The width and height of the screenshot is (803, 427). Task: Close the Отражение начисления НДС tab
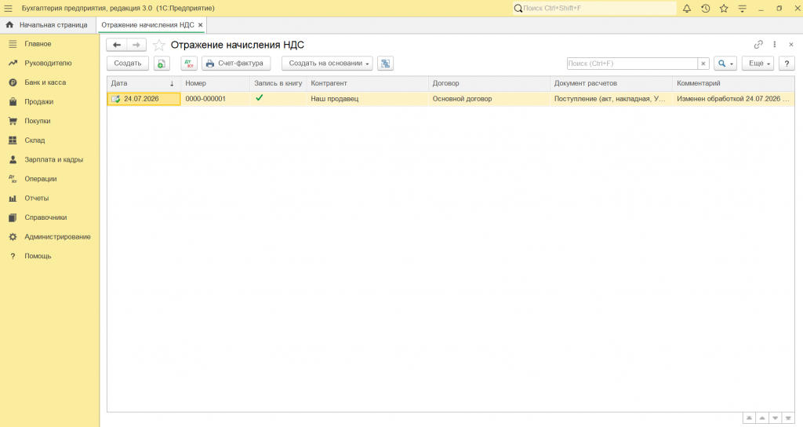(x=200, y=25)
